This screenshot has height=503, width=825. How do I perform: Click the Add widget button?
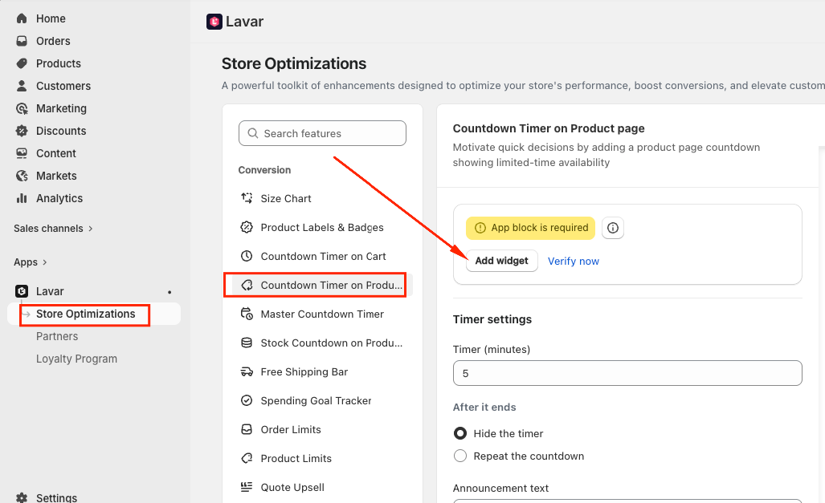click(501, 261)
